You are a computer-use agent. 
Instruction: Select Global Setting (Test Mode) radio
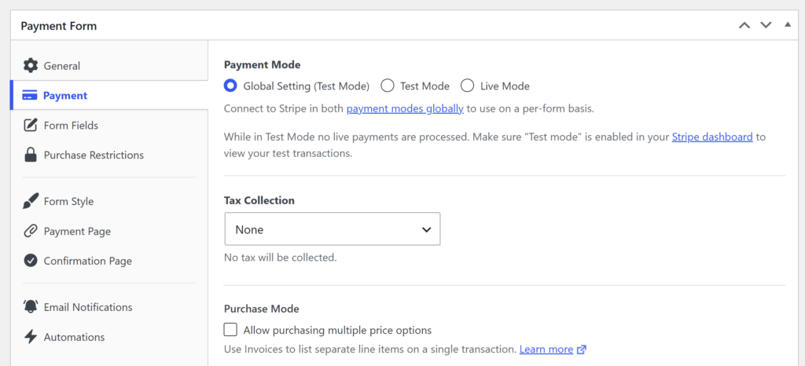pyautogui.click(x=230, y=86)
